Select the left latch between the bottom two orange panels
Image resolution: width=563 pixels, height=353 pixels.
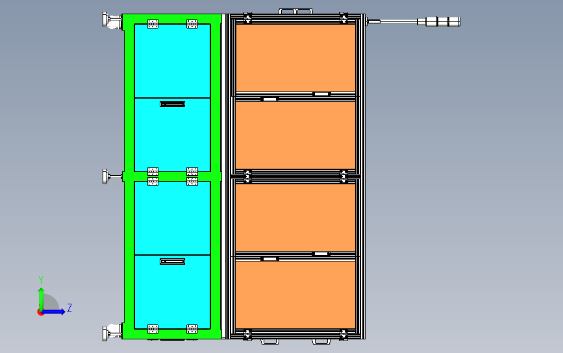point(269,259)
